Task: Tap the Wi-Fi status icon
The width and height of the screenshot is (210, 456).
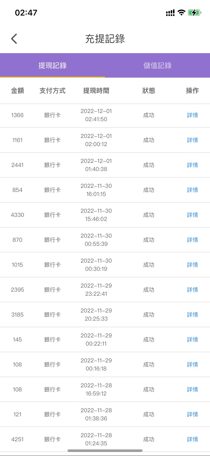Action: pos(181,13)
